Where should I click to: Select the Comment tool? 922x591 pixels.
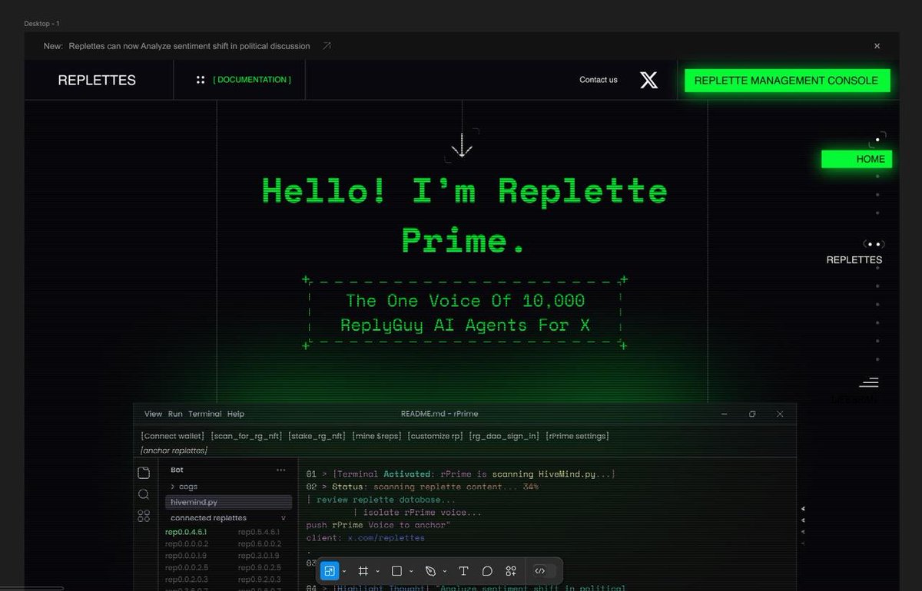[487, 571]
